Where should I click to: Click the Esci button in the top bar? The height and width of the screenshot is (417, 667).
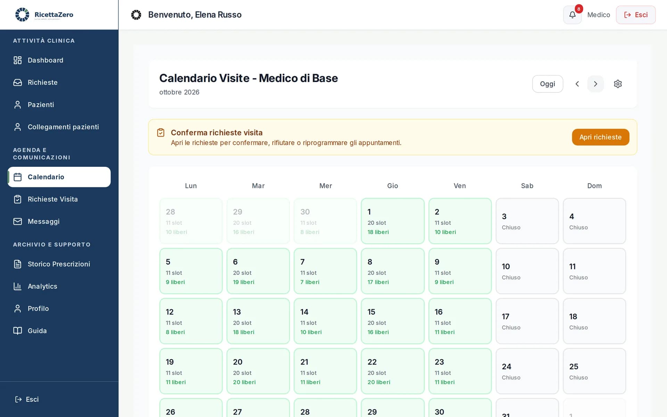pos(636,15)
